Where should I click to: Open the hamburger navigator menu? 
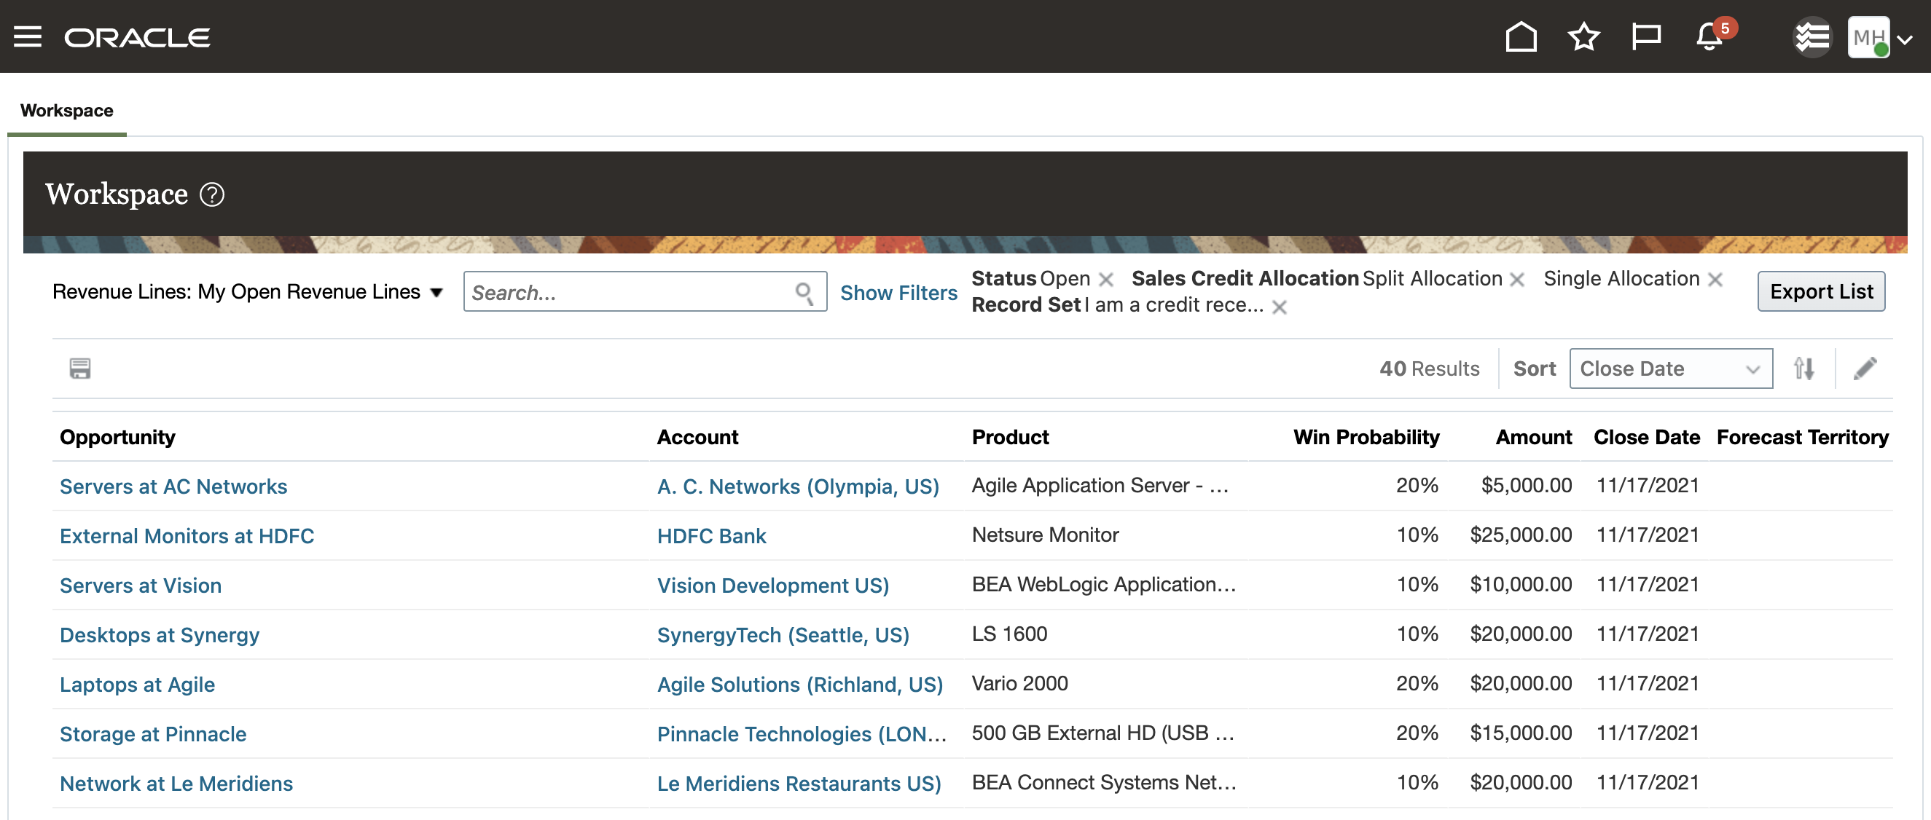click(x=28, y=36)
